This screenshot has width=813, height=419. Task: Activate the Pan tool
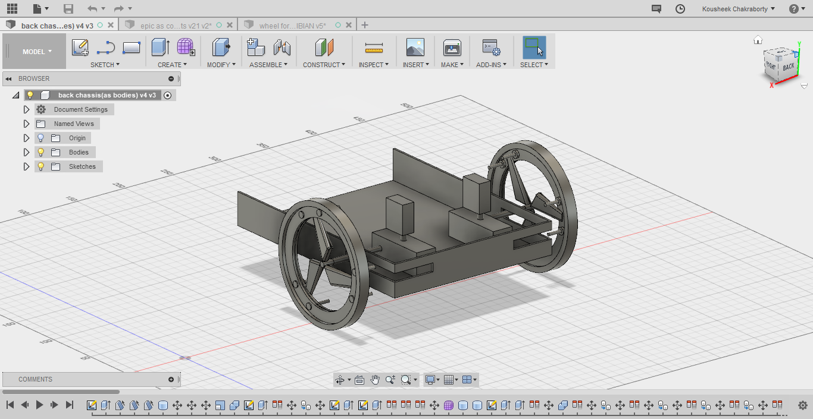(375, 379)
